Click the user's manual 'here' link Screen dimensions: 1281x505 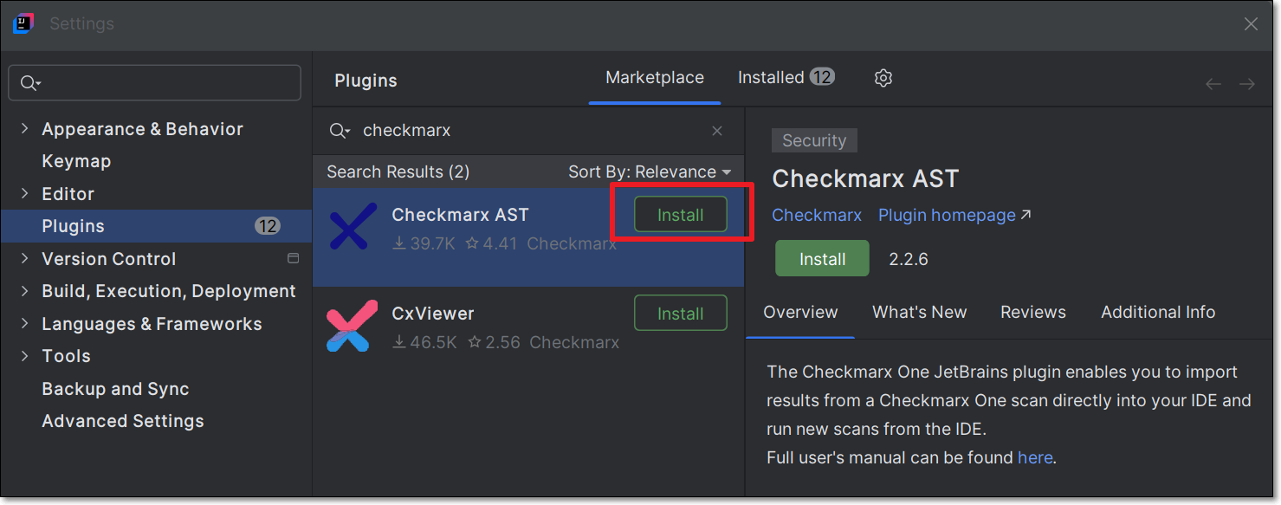(x=1035, y=457)
